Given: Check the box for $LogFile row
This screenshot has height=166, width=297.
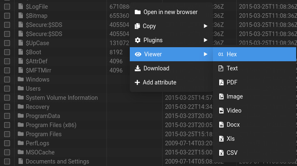Looking at the screenshot, I should click(x=7, y=7).
